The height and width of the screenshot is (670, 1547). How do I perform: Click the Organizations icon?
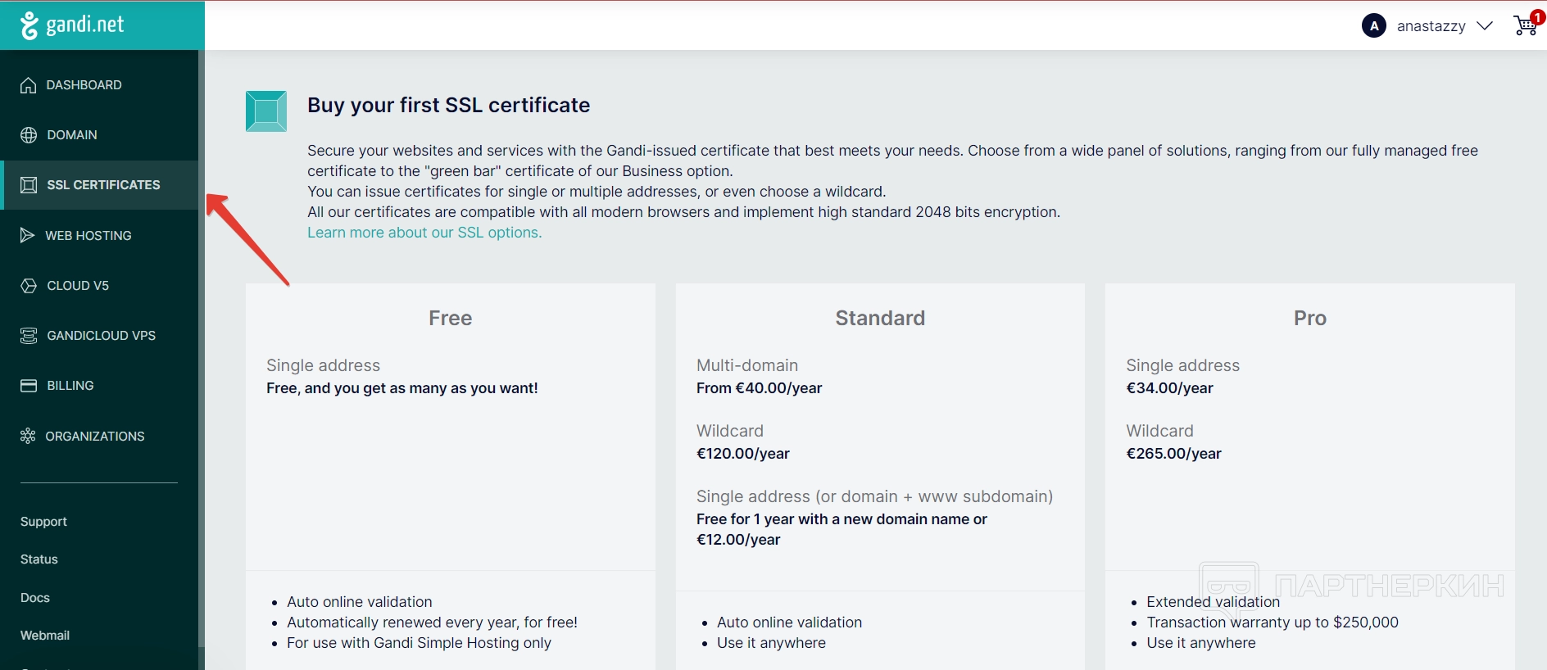pos(28,436)
